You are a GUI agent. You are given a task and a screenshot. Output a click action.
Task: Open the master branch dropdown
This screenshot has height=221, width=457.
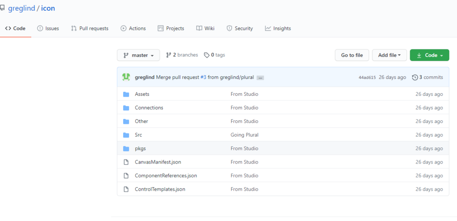coord(138,55)
